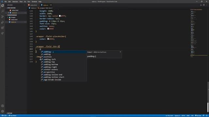This screenshot has height=117, width=209.
Task: Choose the 'padding-left' suggestion
Action: tap(64, 59)
